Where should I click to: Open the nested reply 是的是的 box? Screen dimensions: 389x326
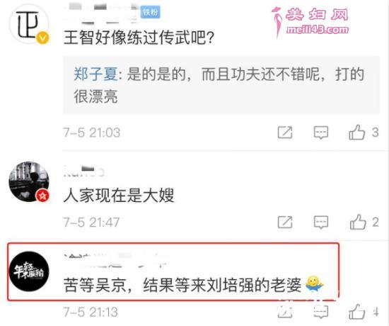[x=221, y=85]
